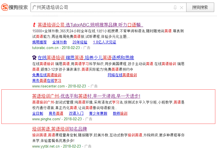Clear the search box with X icon

click(x=181, y=8)
